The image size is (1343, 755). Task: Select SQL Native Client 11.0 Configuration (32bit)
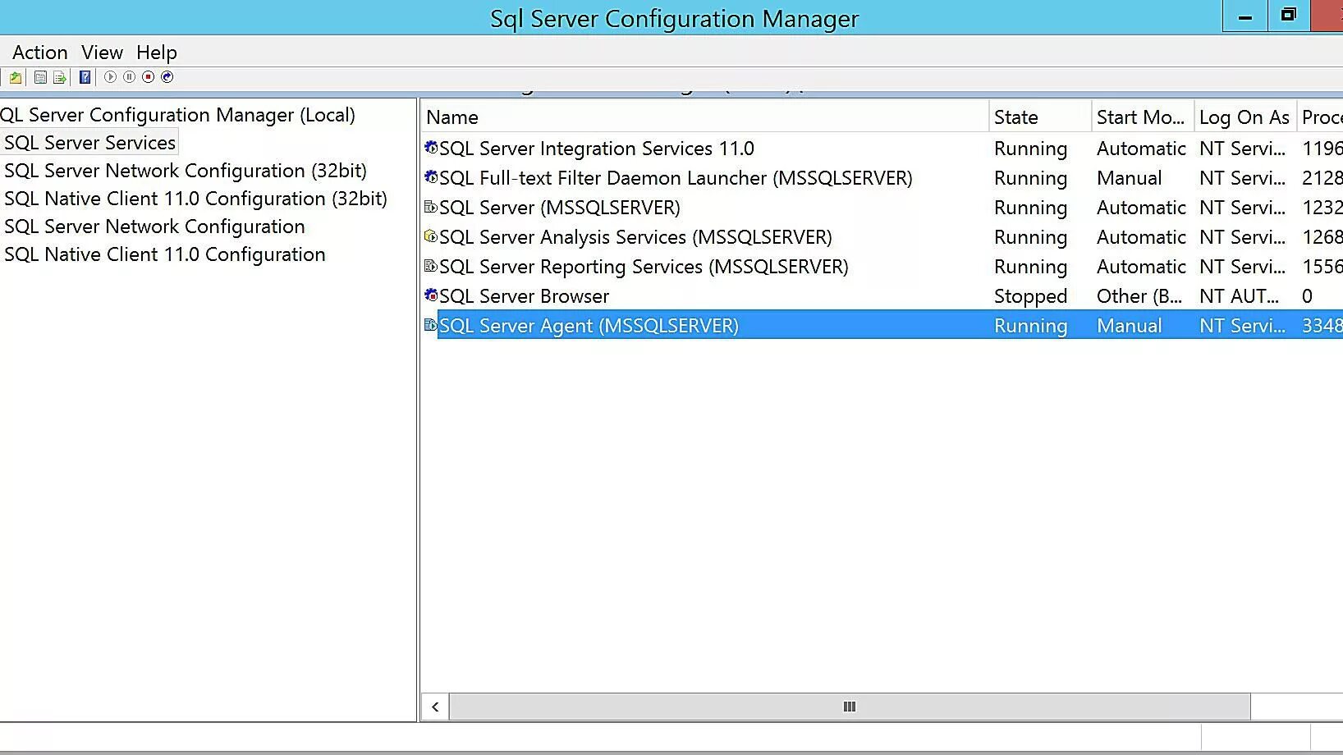[x=195, y=199]
